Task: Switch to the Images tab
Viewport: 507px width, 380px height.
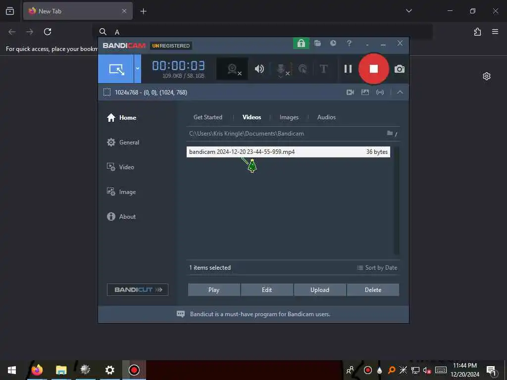Action: point(289,117)
